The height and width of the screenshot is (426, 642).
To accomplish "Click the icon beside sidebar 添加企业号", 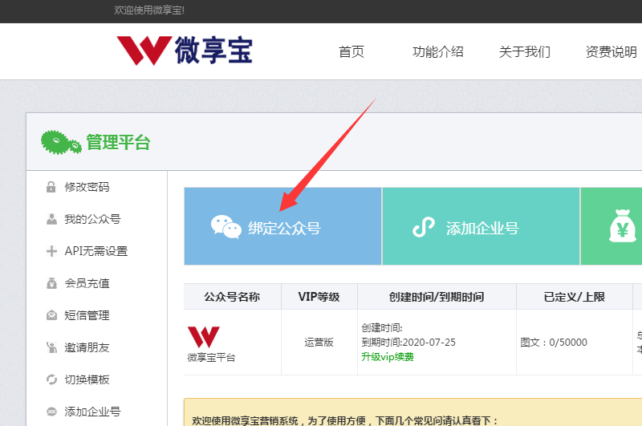I will click(51, 412).
